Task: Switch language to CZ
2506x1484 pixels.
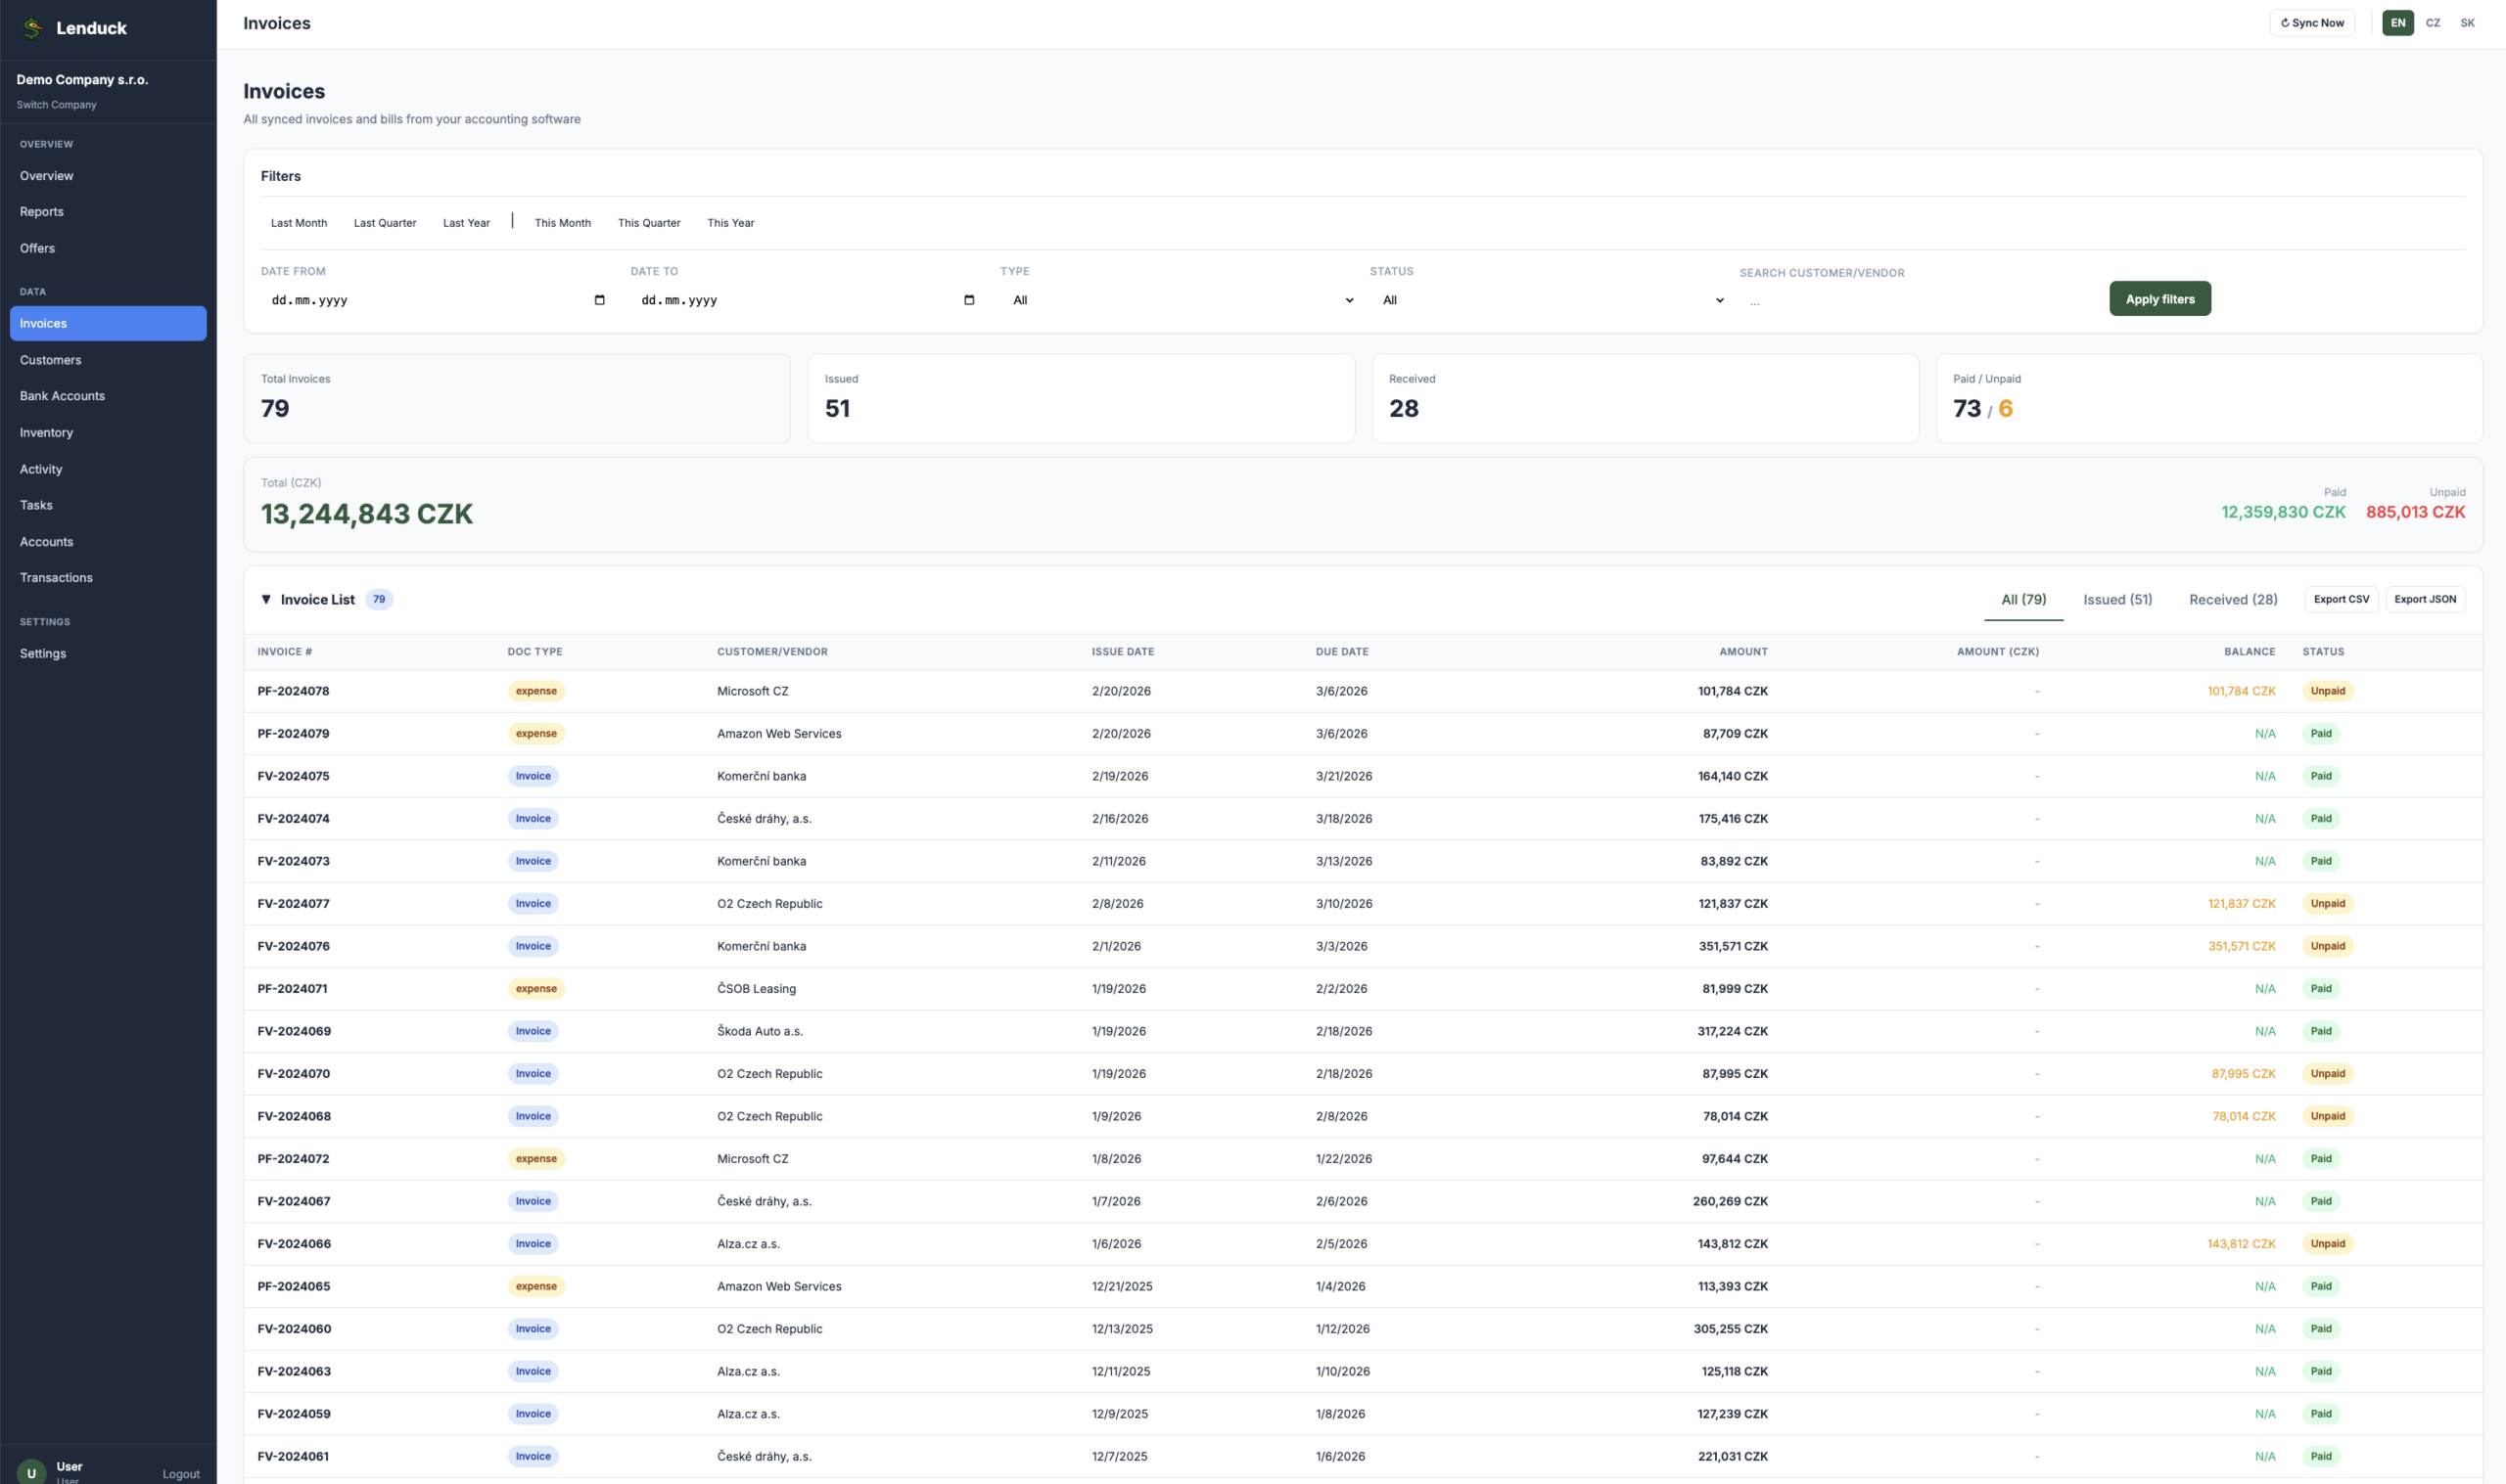Action: point(2432,23)
